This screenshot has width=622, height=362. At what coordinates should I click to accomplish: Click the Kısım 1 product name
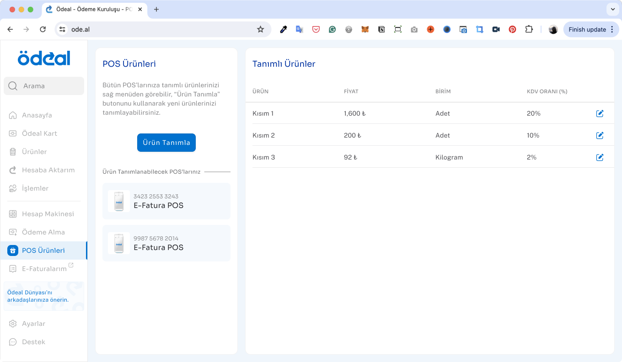(x=263, y=113)
